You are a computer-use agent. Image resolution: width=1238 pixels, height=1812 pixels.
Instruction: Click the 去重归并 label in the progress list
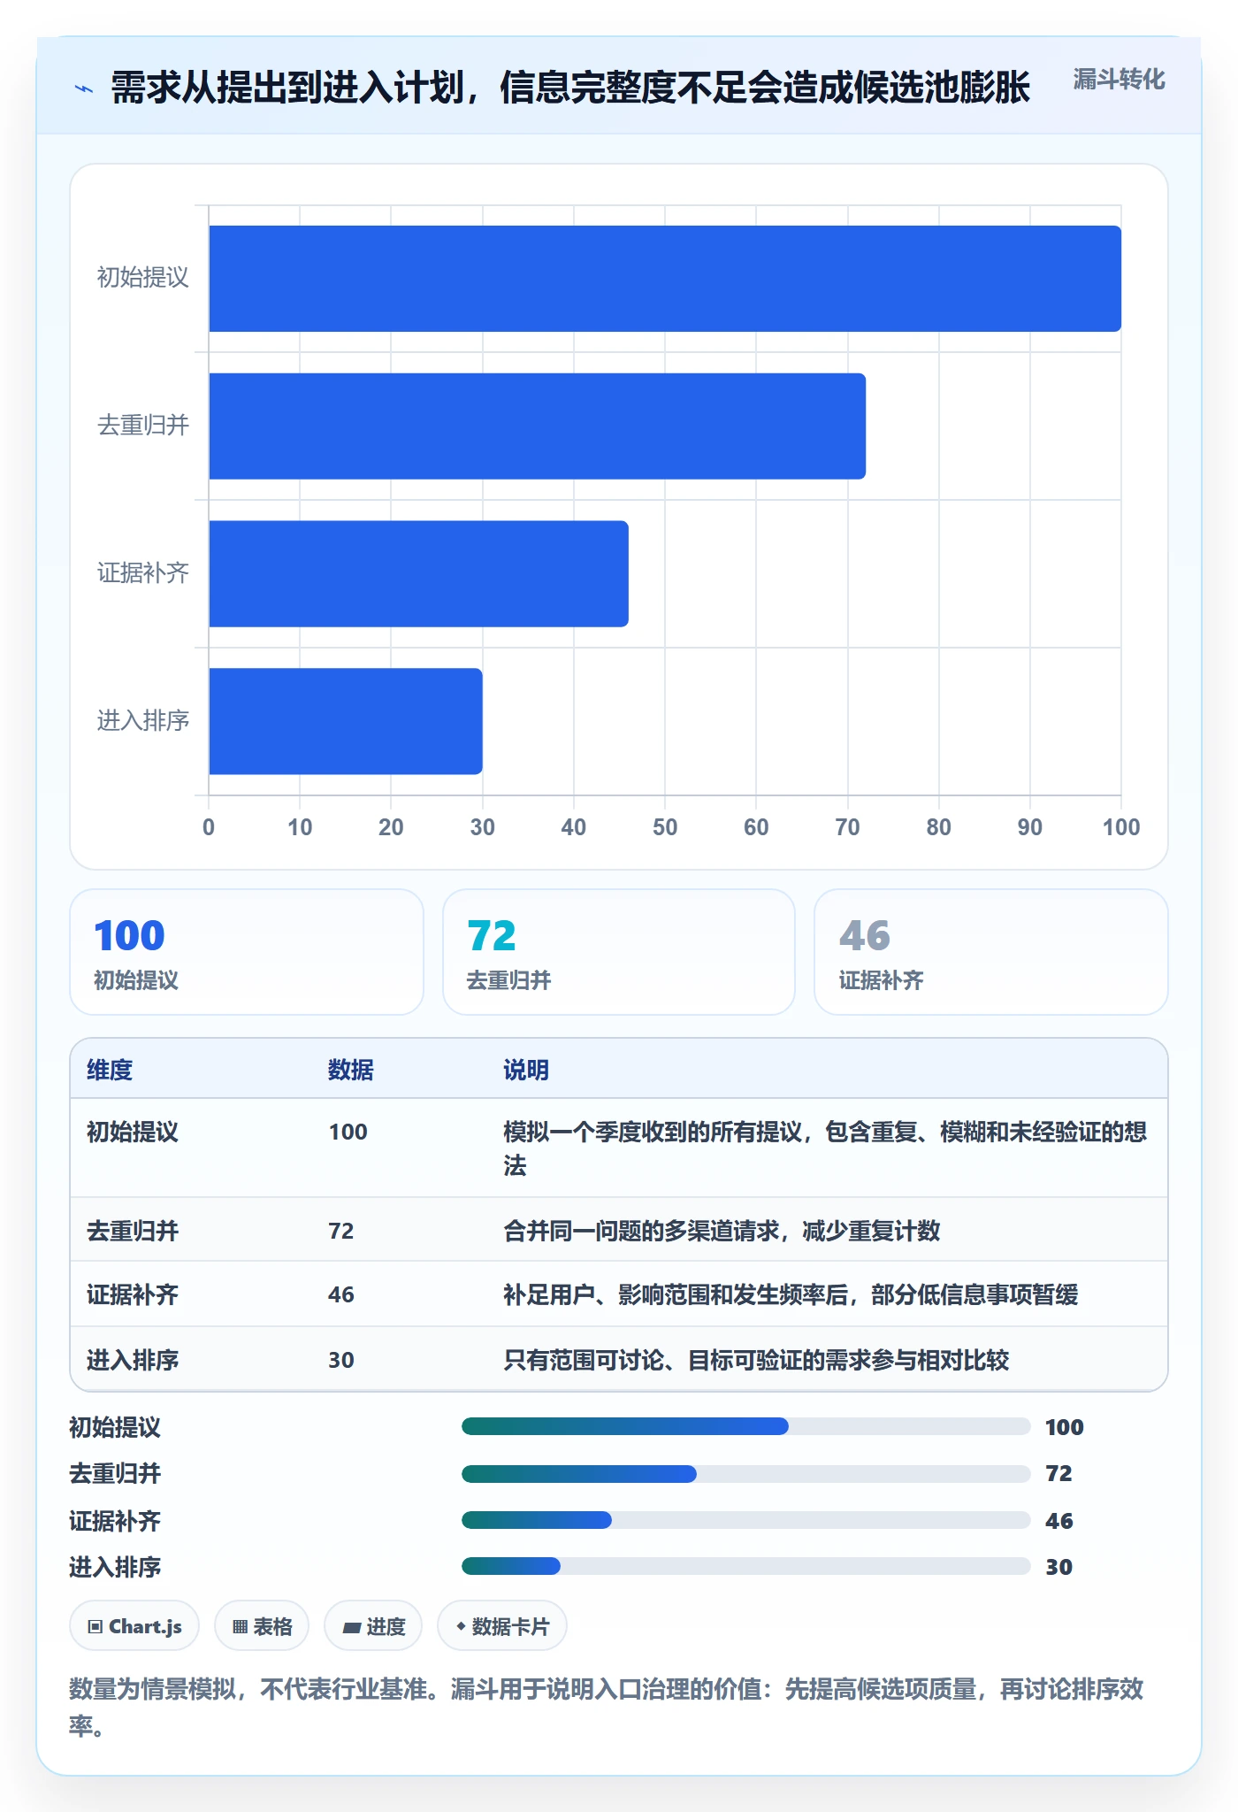pyautogui.click(x=115, y=1473)
